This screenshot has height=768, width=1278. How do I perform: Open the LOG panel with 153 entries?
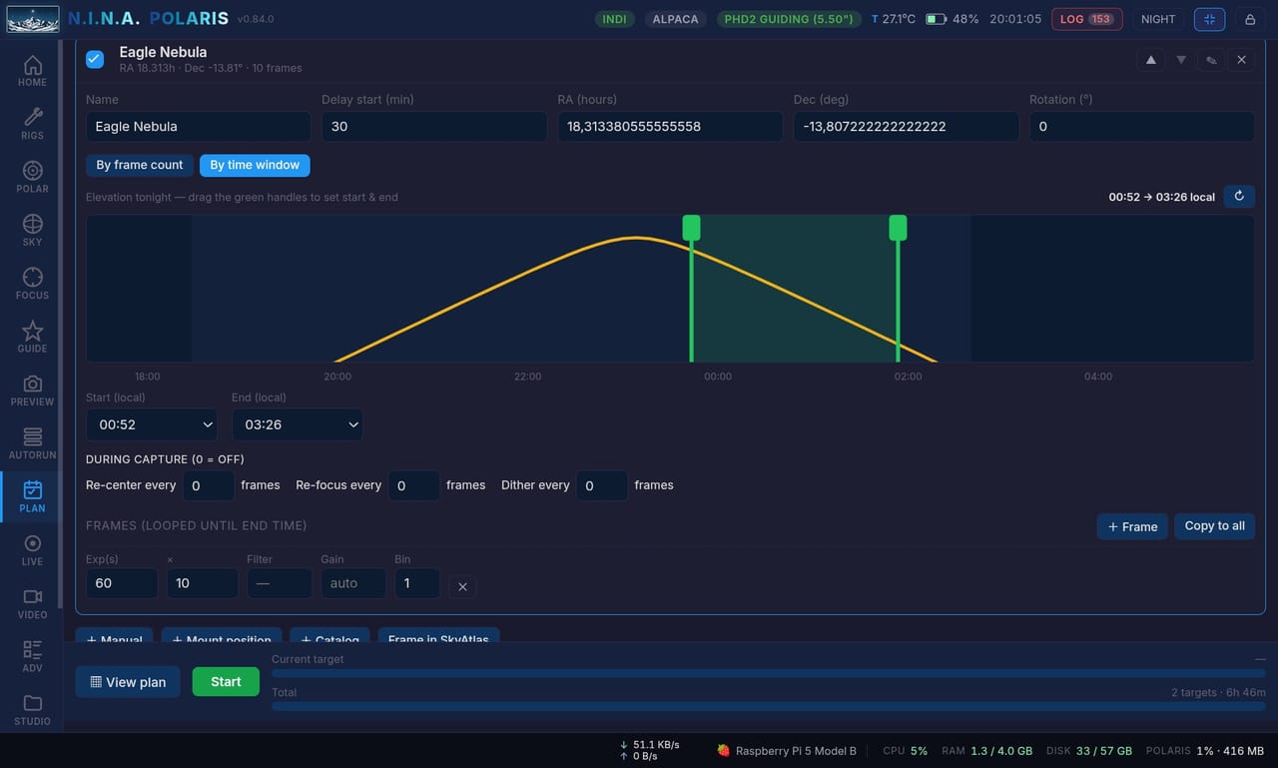tap(1086, 19)
